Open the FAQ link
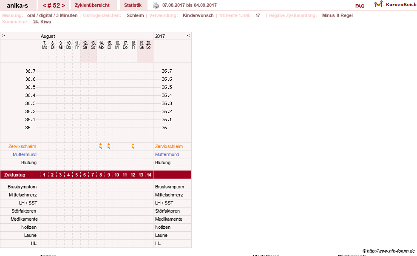The image size is (417, 256). point(360,6)
